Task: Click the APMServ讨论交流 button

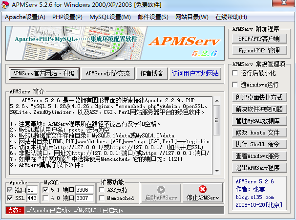Action: (108, 73)
